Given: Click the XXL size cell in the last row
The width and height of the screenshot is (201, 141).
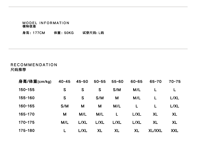Looking at the screenshot, I should tap(174, 131).
